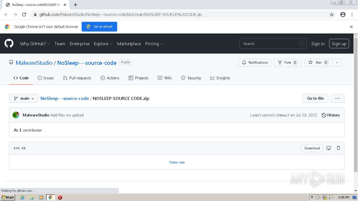
Task: Open the Windows Start menu
Action: pyautogui.click(x=8, y=197)
